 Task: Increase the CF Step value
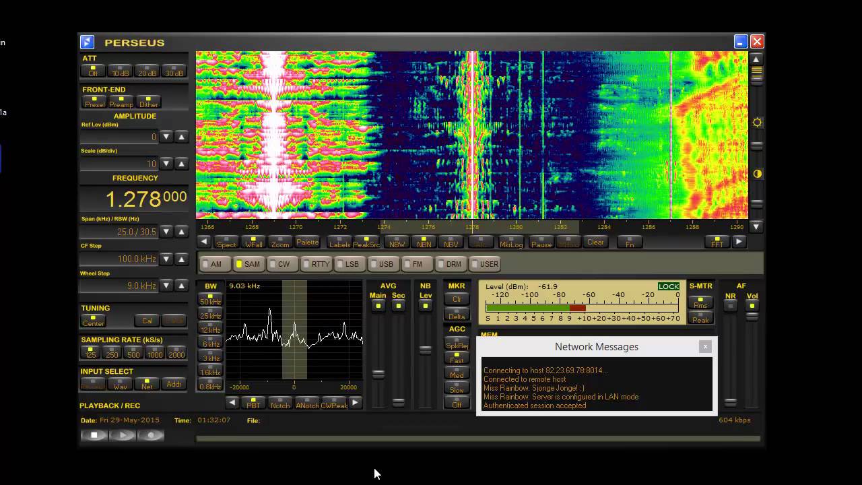click(181, 259)
